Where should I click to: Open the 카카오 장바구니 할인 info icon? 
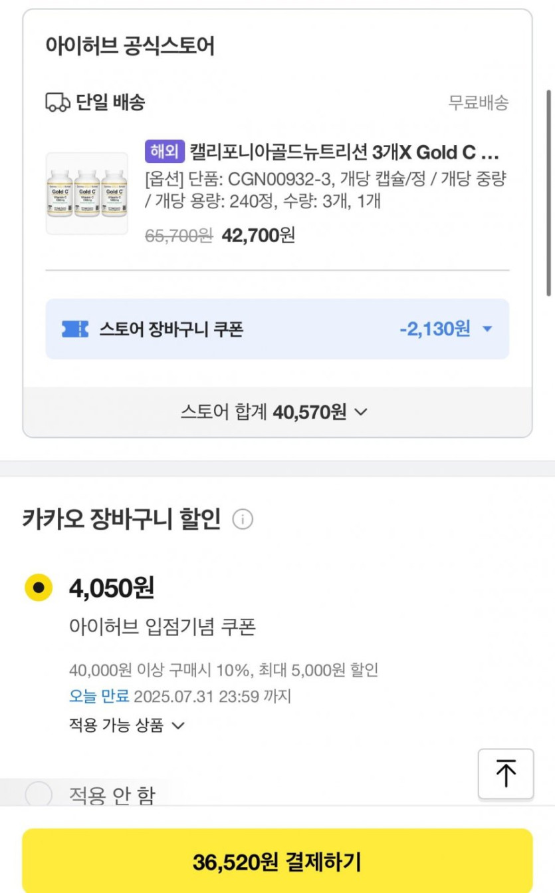pos(243,519)
